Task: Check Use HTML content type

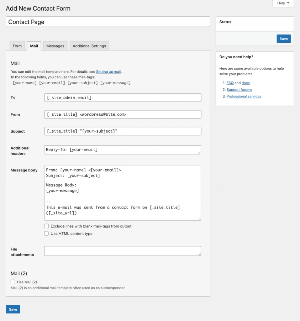Action: (46, 234)
